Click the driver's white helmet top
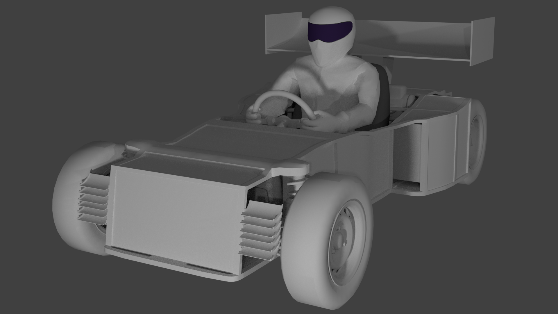This screenshot has height=314, width=558. click(x=331, y=13)
